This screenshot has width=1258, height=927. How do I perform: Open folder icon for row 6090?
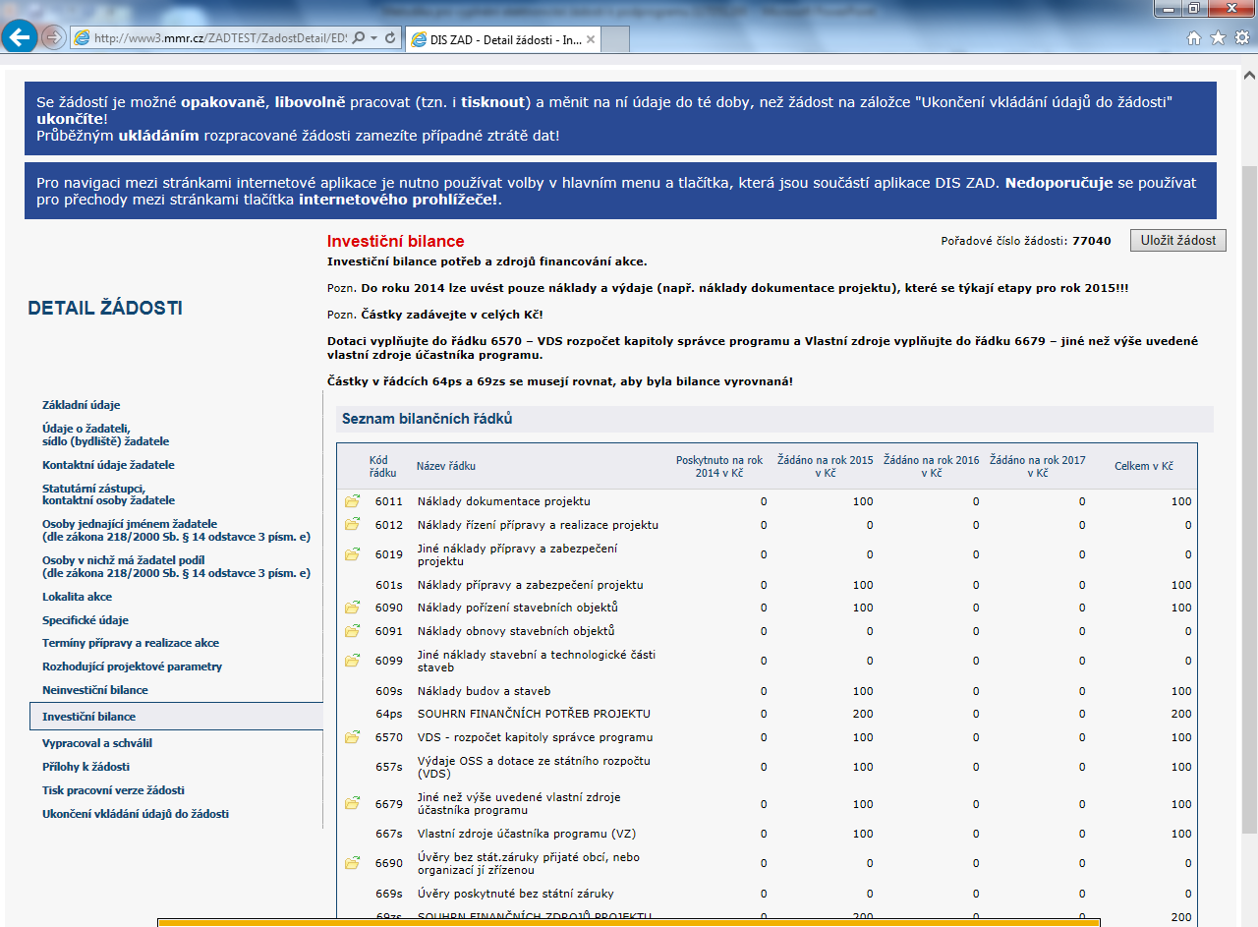(x=352, y=608)
